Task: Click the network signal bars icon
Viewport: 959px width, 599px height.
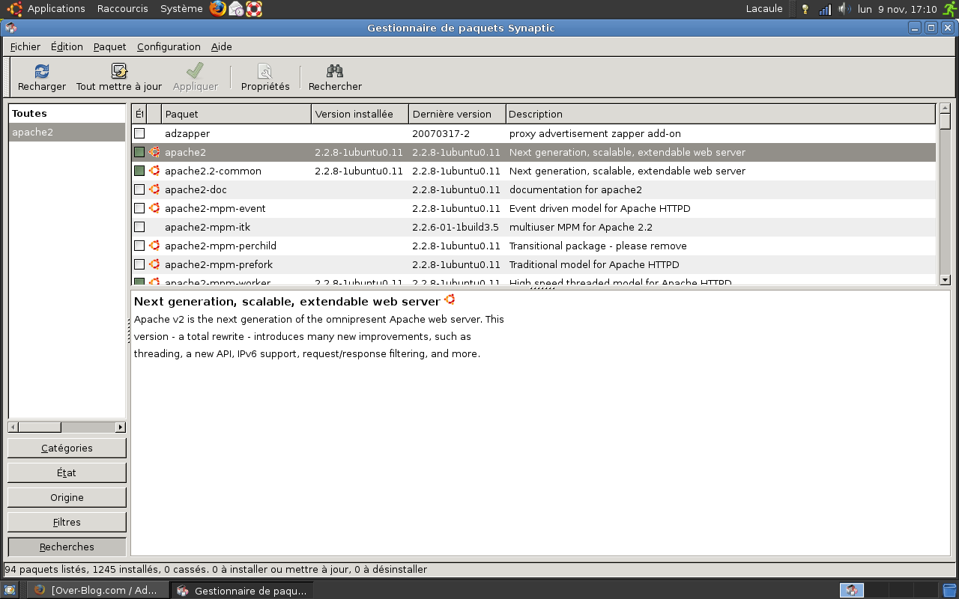Action: (x=825, y=9)
